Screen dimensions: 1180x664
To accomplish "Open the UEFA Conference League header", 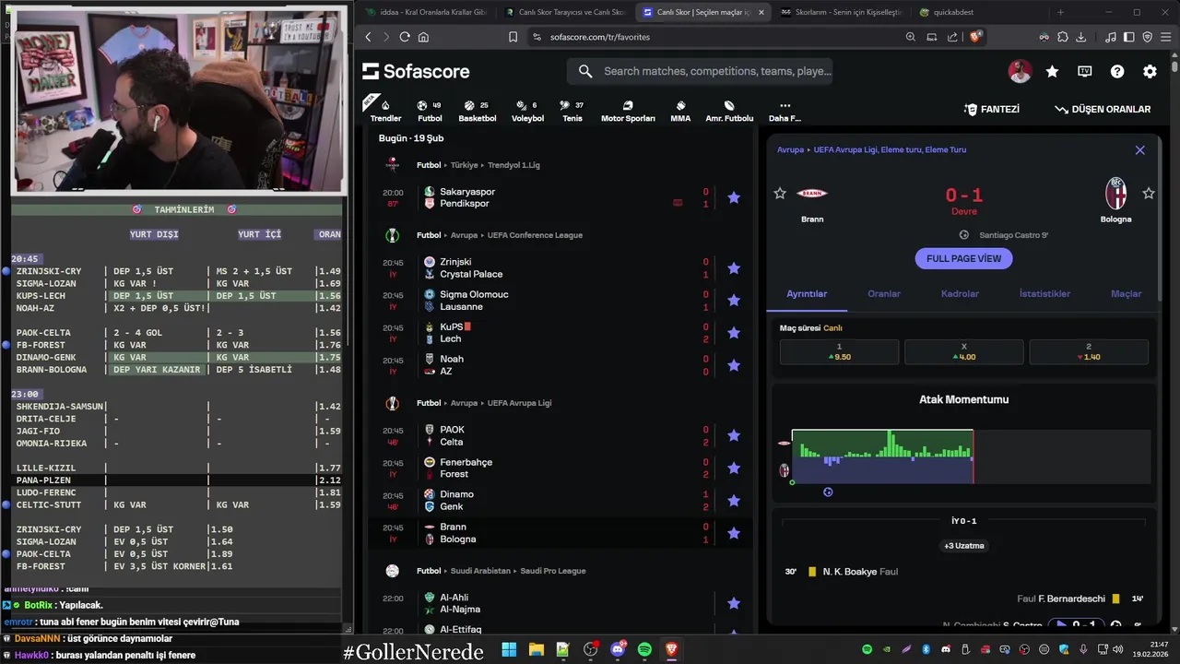I will 535,235.
